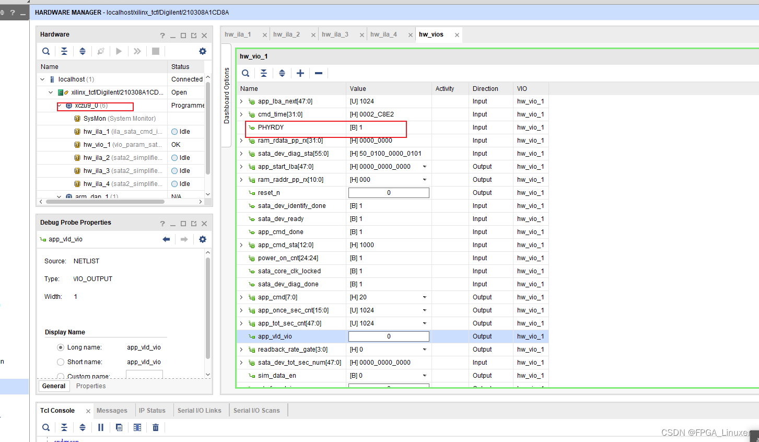This screenshot has height=442, width=759.
Task: Click the General button in Debug Probe Properties
Action: click(x=54, y=386)
